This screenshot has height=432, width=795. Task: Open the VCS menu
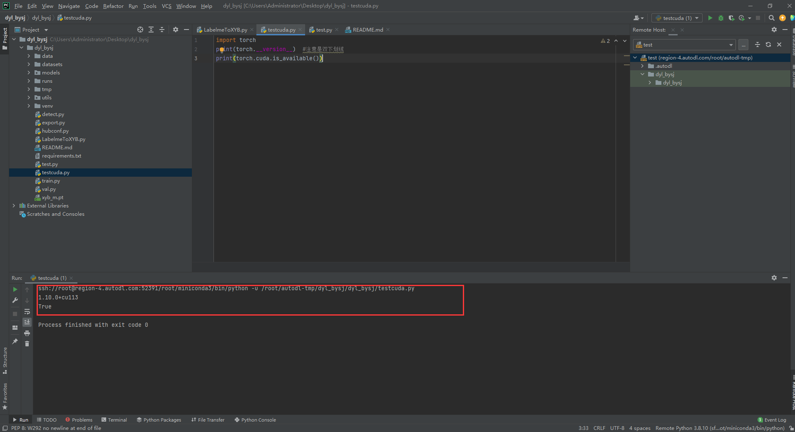point(166,6)
